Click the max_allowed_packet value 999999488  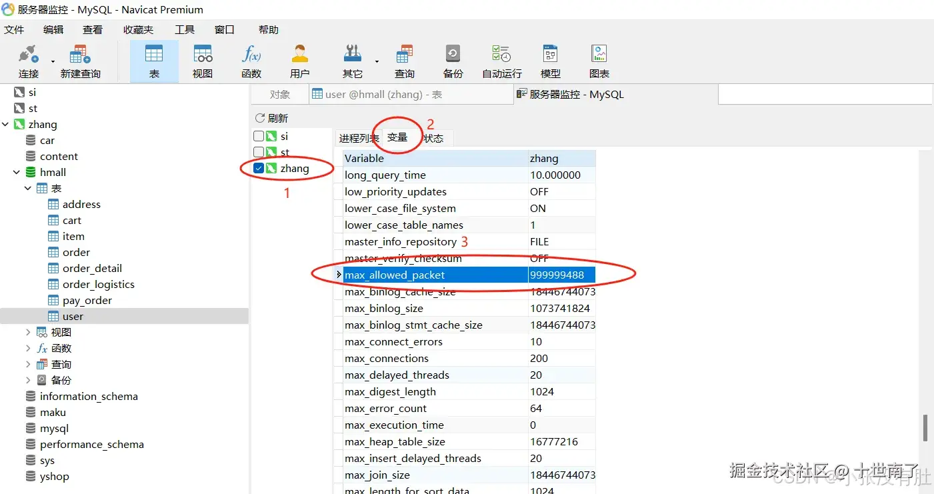click(562, 275)
